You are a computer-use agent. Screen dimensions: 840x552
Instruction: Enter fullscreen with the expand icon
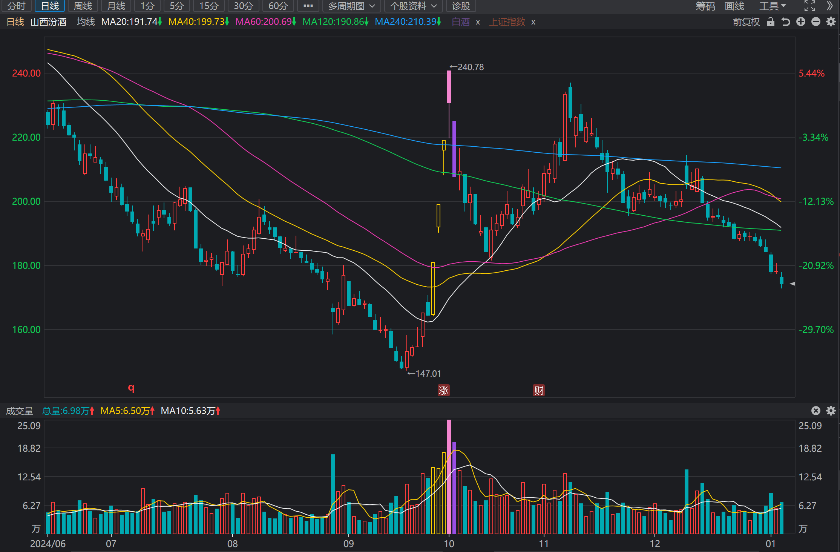click(x=810, y=6)
